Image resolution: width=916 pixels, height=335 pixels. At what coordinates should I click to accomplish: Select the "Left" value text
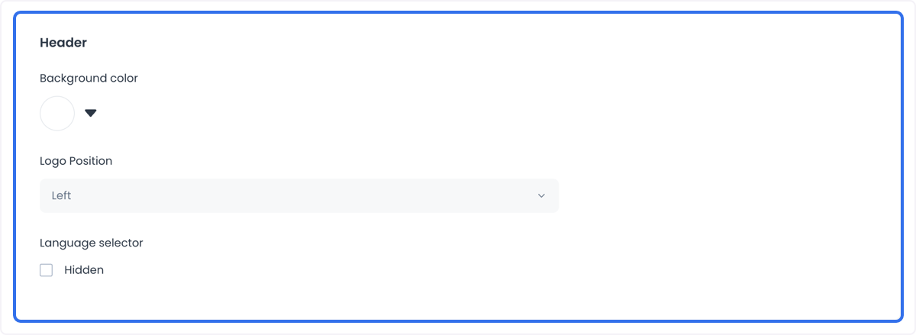(x=61, y=196)
